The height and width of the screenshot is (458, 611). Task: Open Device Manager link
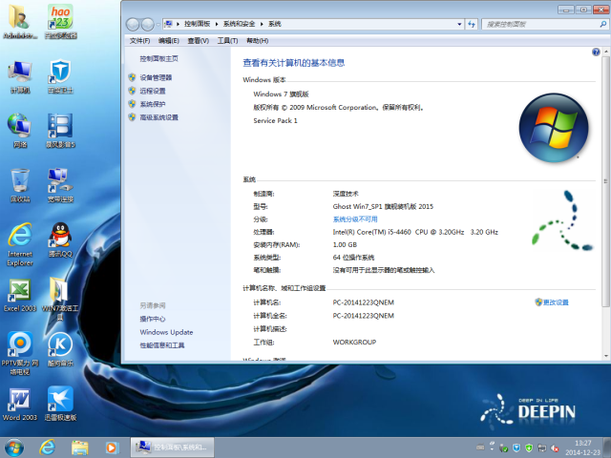point(156,77)
